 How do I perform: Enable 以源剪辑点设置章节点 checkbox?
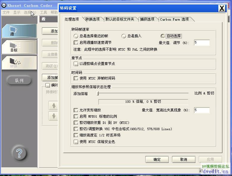[76, 64]
